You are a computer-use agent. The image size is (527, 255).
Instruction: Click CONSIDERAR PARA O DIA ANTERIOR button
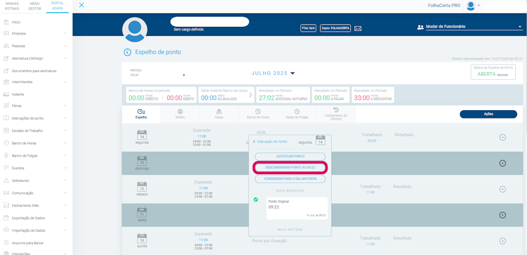[290, 179]
